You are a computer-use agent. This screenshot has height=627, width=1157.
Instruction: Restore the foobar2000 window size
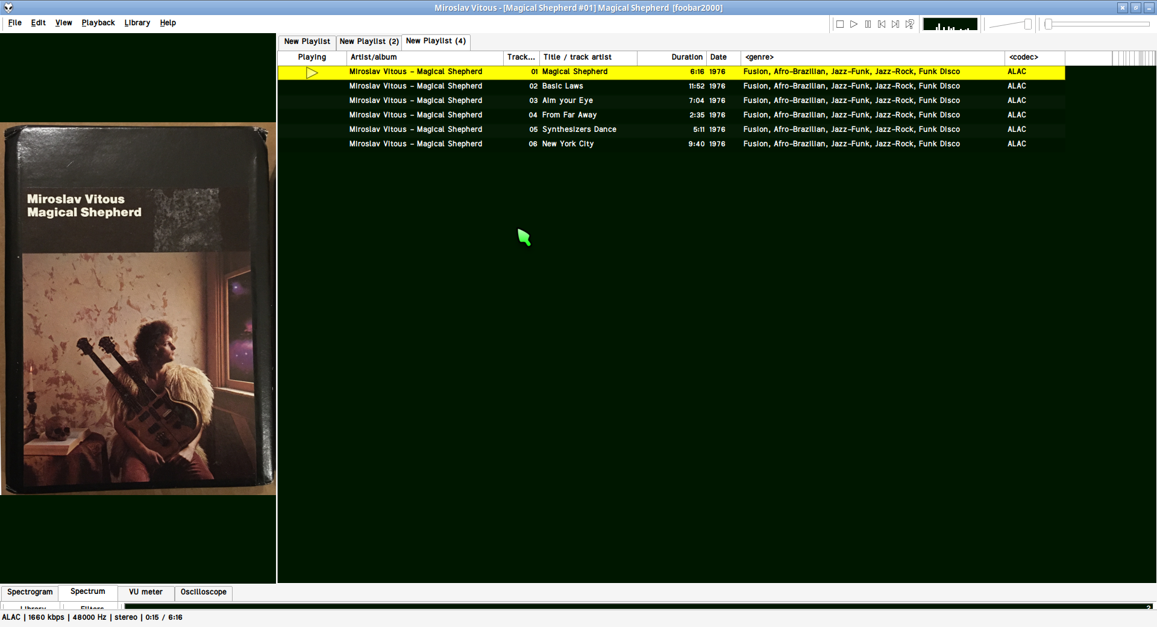(1136, 8)
